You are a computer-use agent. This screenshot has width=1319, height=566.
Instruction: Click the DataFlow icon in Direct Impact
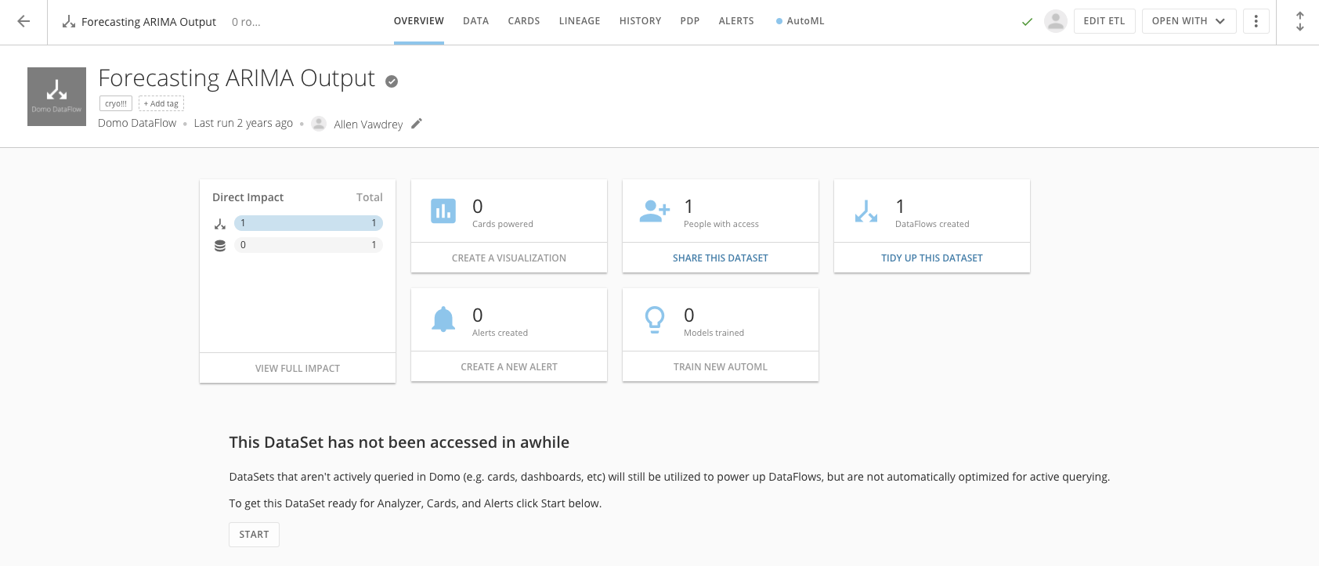click(x=220, y=224)
